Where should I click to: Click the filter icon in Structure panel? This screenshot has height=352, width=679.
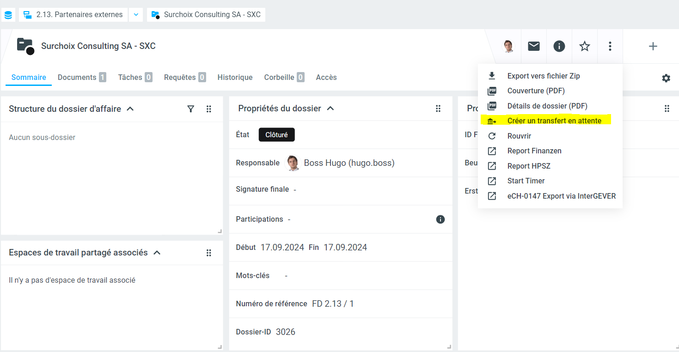point(190,109)
